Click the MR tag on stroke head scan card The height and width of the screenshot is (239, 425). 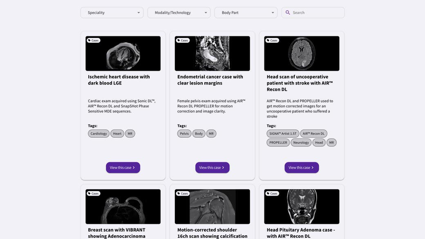[x=331, y=143]
